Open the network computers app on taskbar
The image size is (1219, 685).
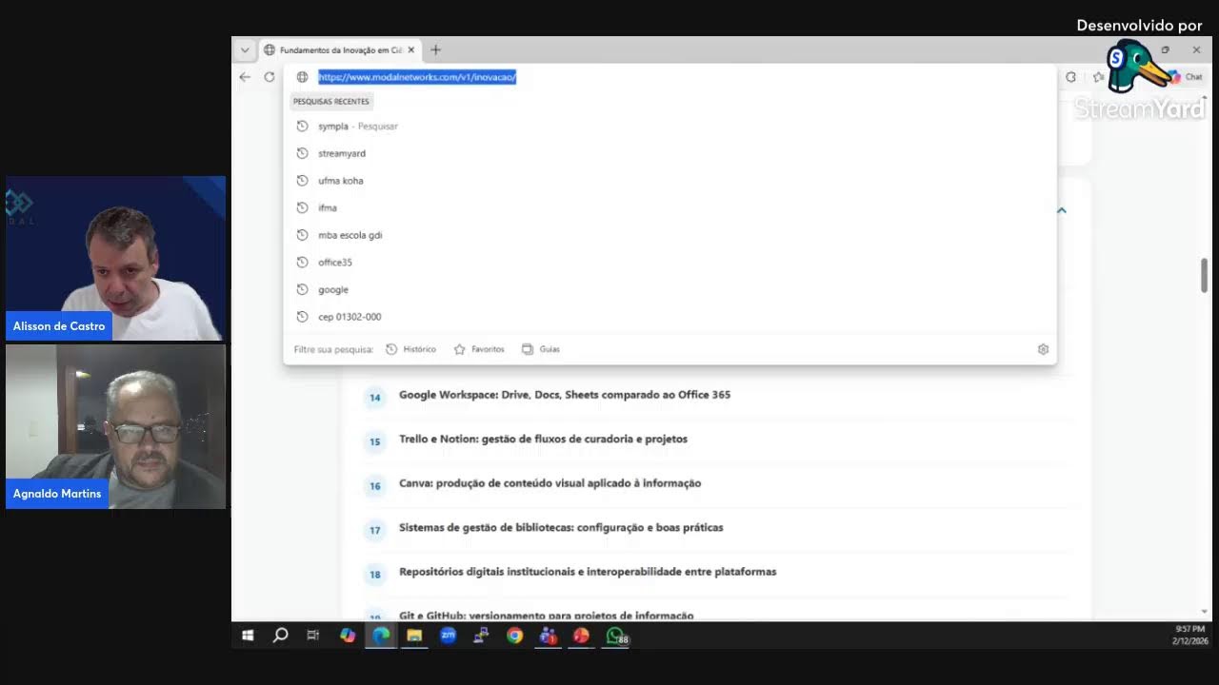tap(481, 636)
